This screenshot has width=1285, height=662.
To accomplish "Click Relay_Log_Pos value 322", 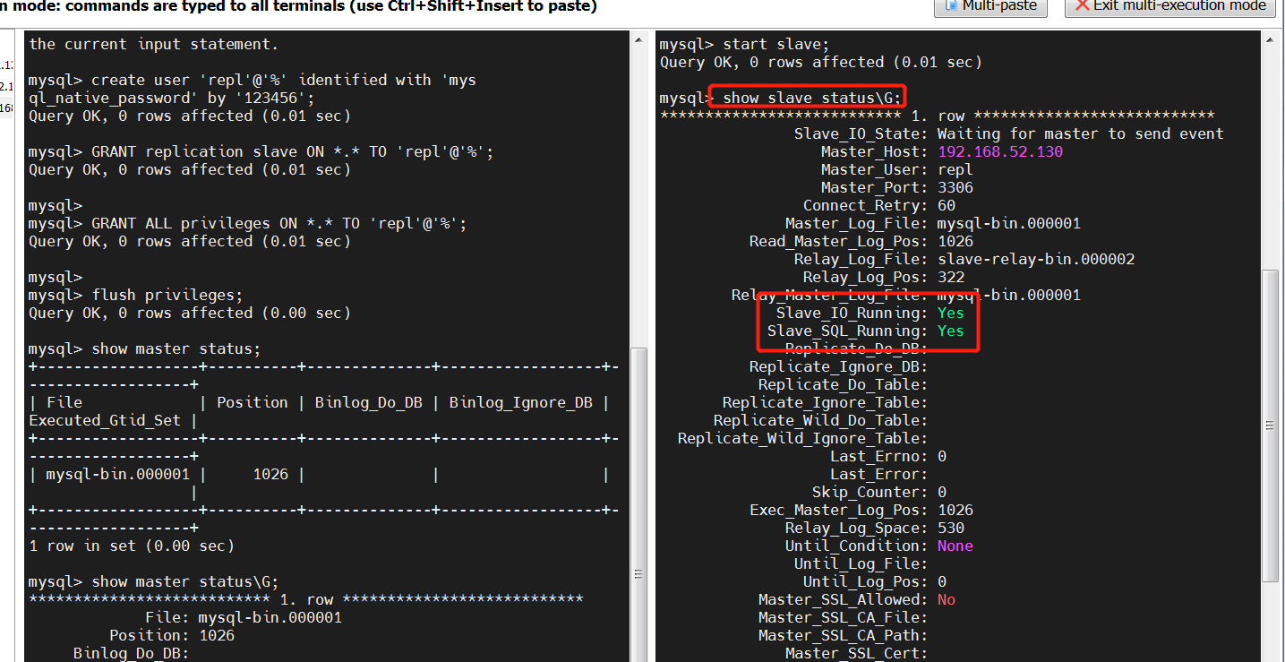I will click(x=950, y=277).
